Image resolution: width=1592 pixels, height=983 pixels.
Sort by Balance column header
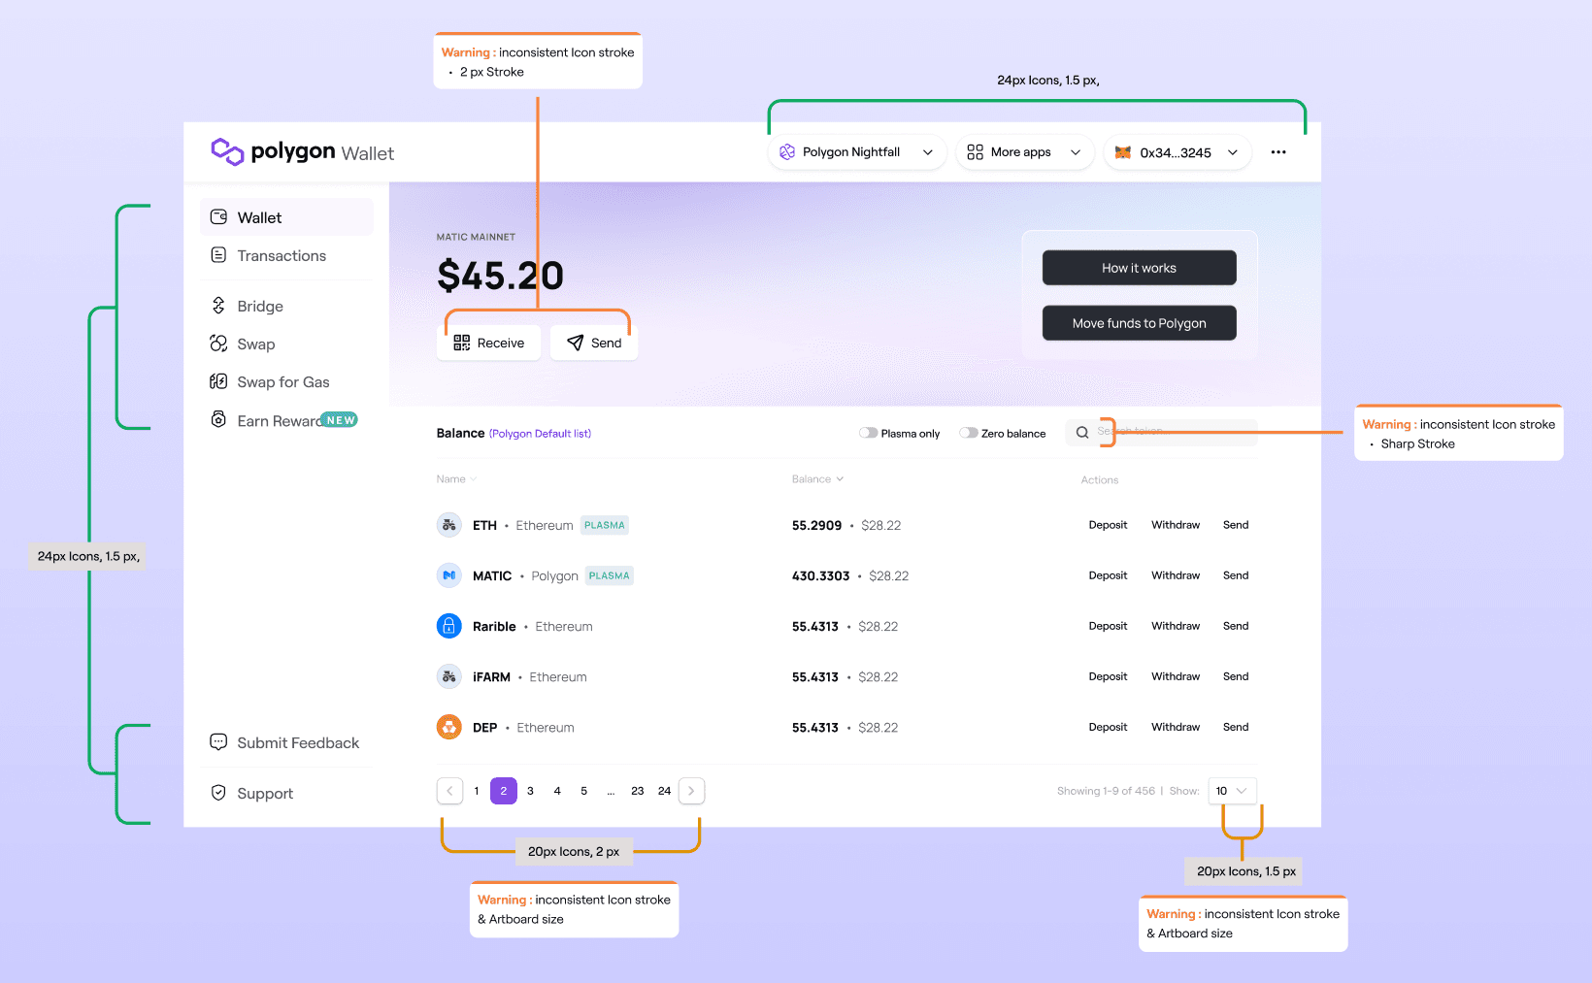click(x=817, y=479)
